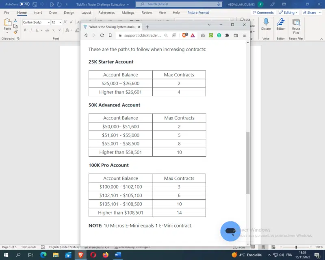Image resolution: width=325 pixels, height=260 pixels.
Task: Open the Find dropdown arrow in Editing group
Action: [253, 20]
